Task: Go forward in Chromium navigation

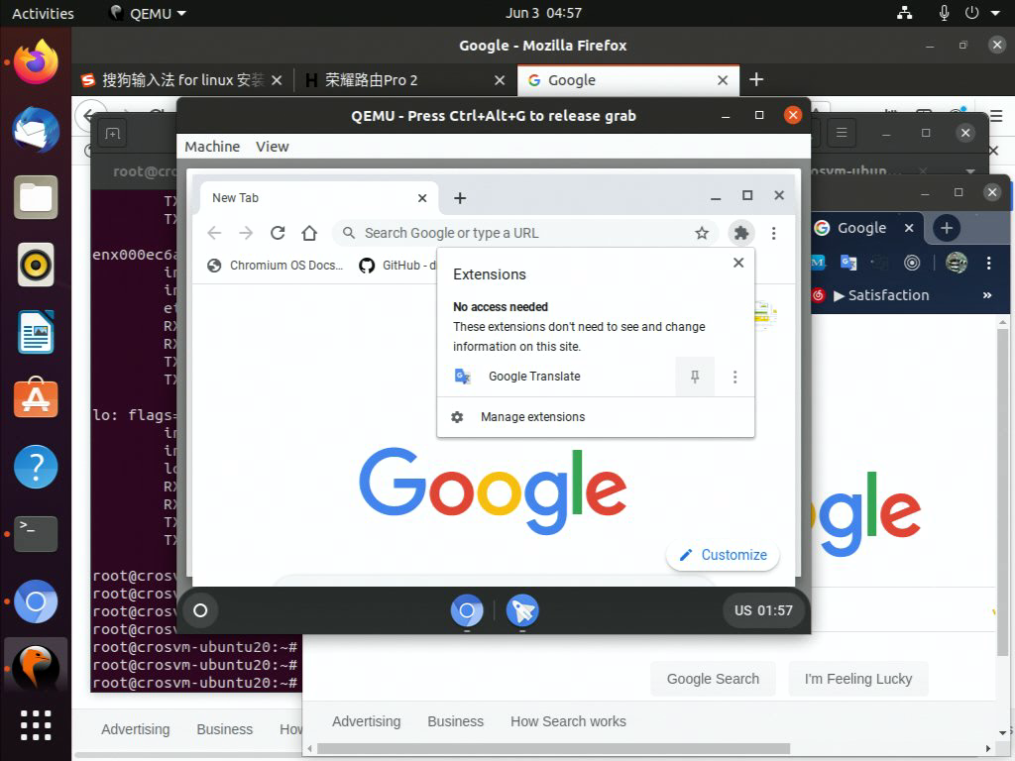Action: tap(246, 233)
